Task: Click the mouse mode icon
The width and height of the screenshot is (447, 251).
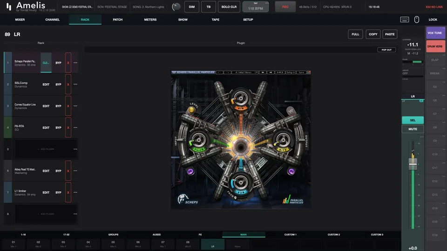Action: coord(416,20)
